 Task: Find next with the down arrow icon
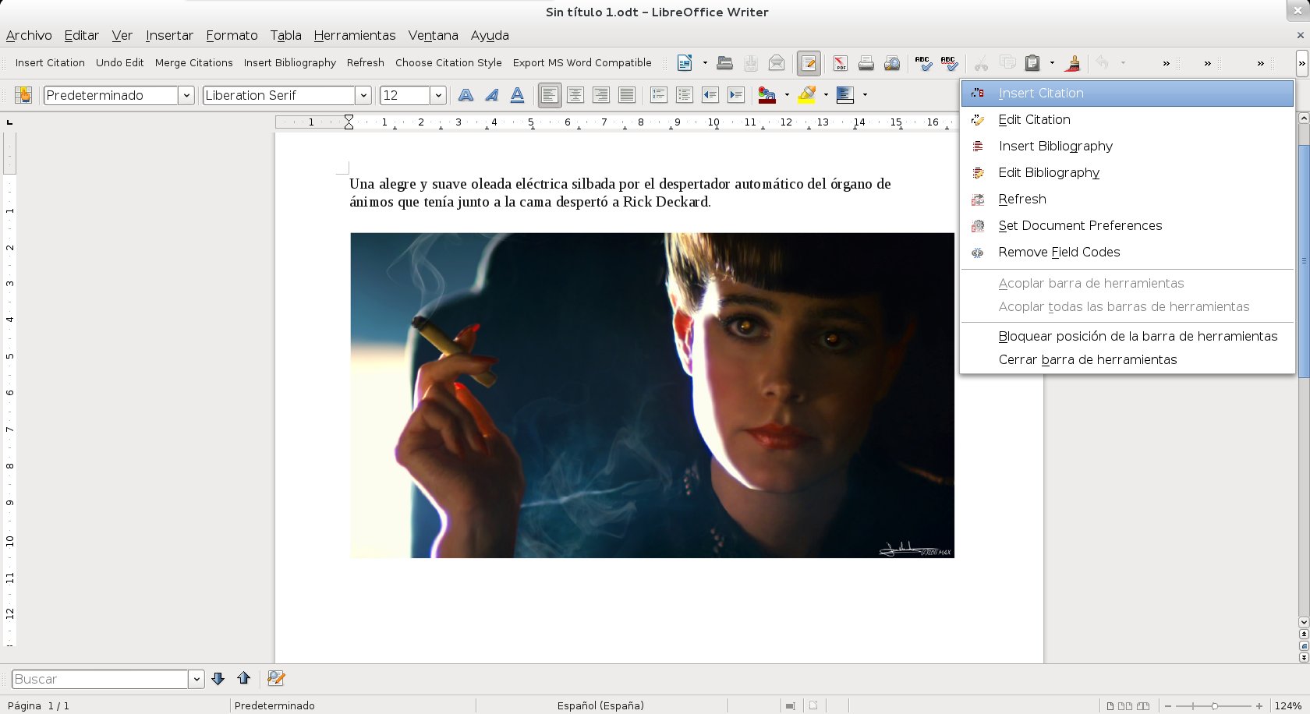(218, 679)
